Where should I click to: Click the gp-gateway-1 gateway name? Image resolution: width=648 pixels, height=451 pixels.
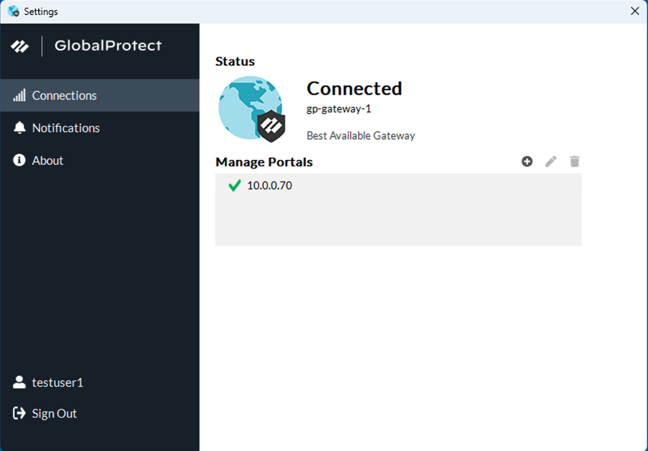339,109
